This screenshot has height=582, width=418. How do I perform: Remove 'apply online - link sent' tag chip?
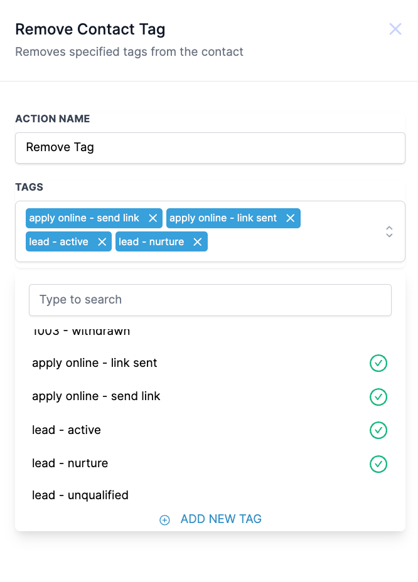pos(290,218)
